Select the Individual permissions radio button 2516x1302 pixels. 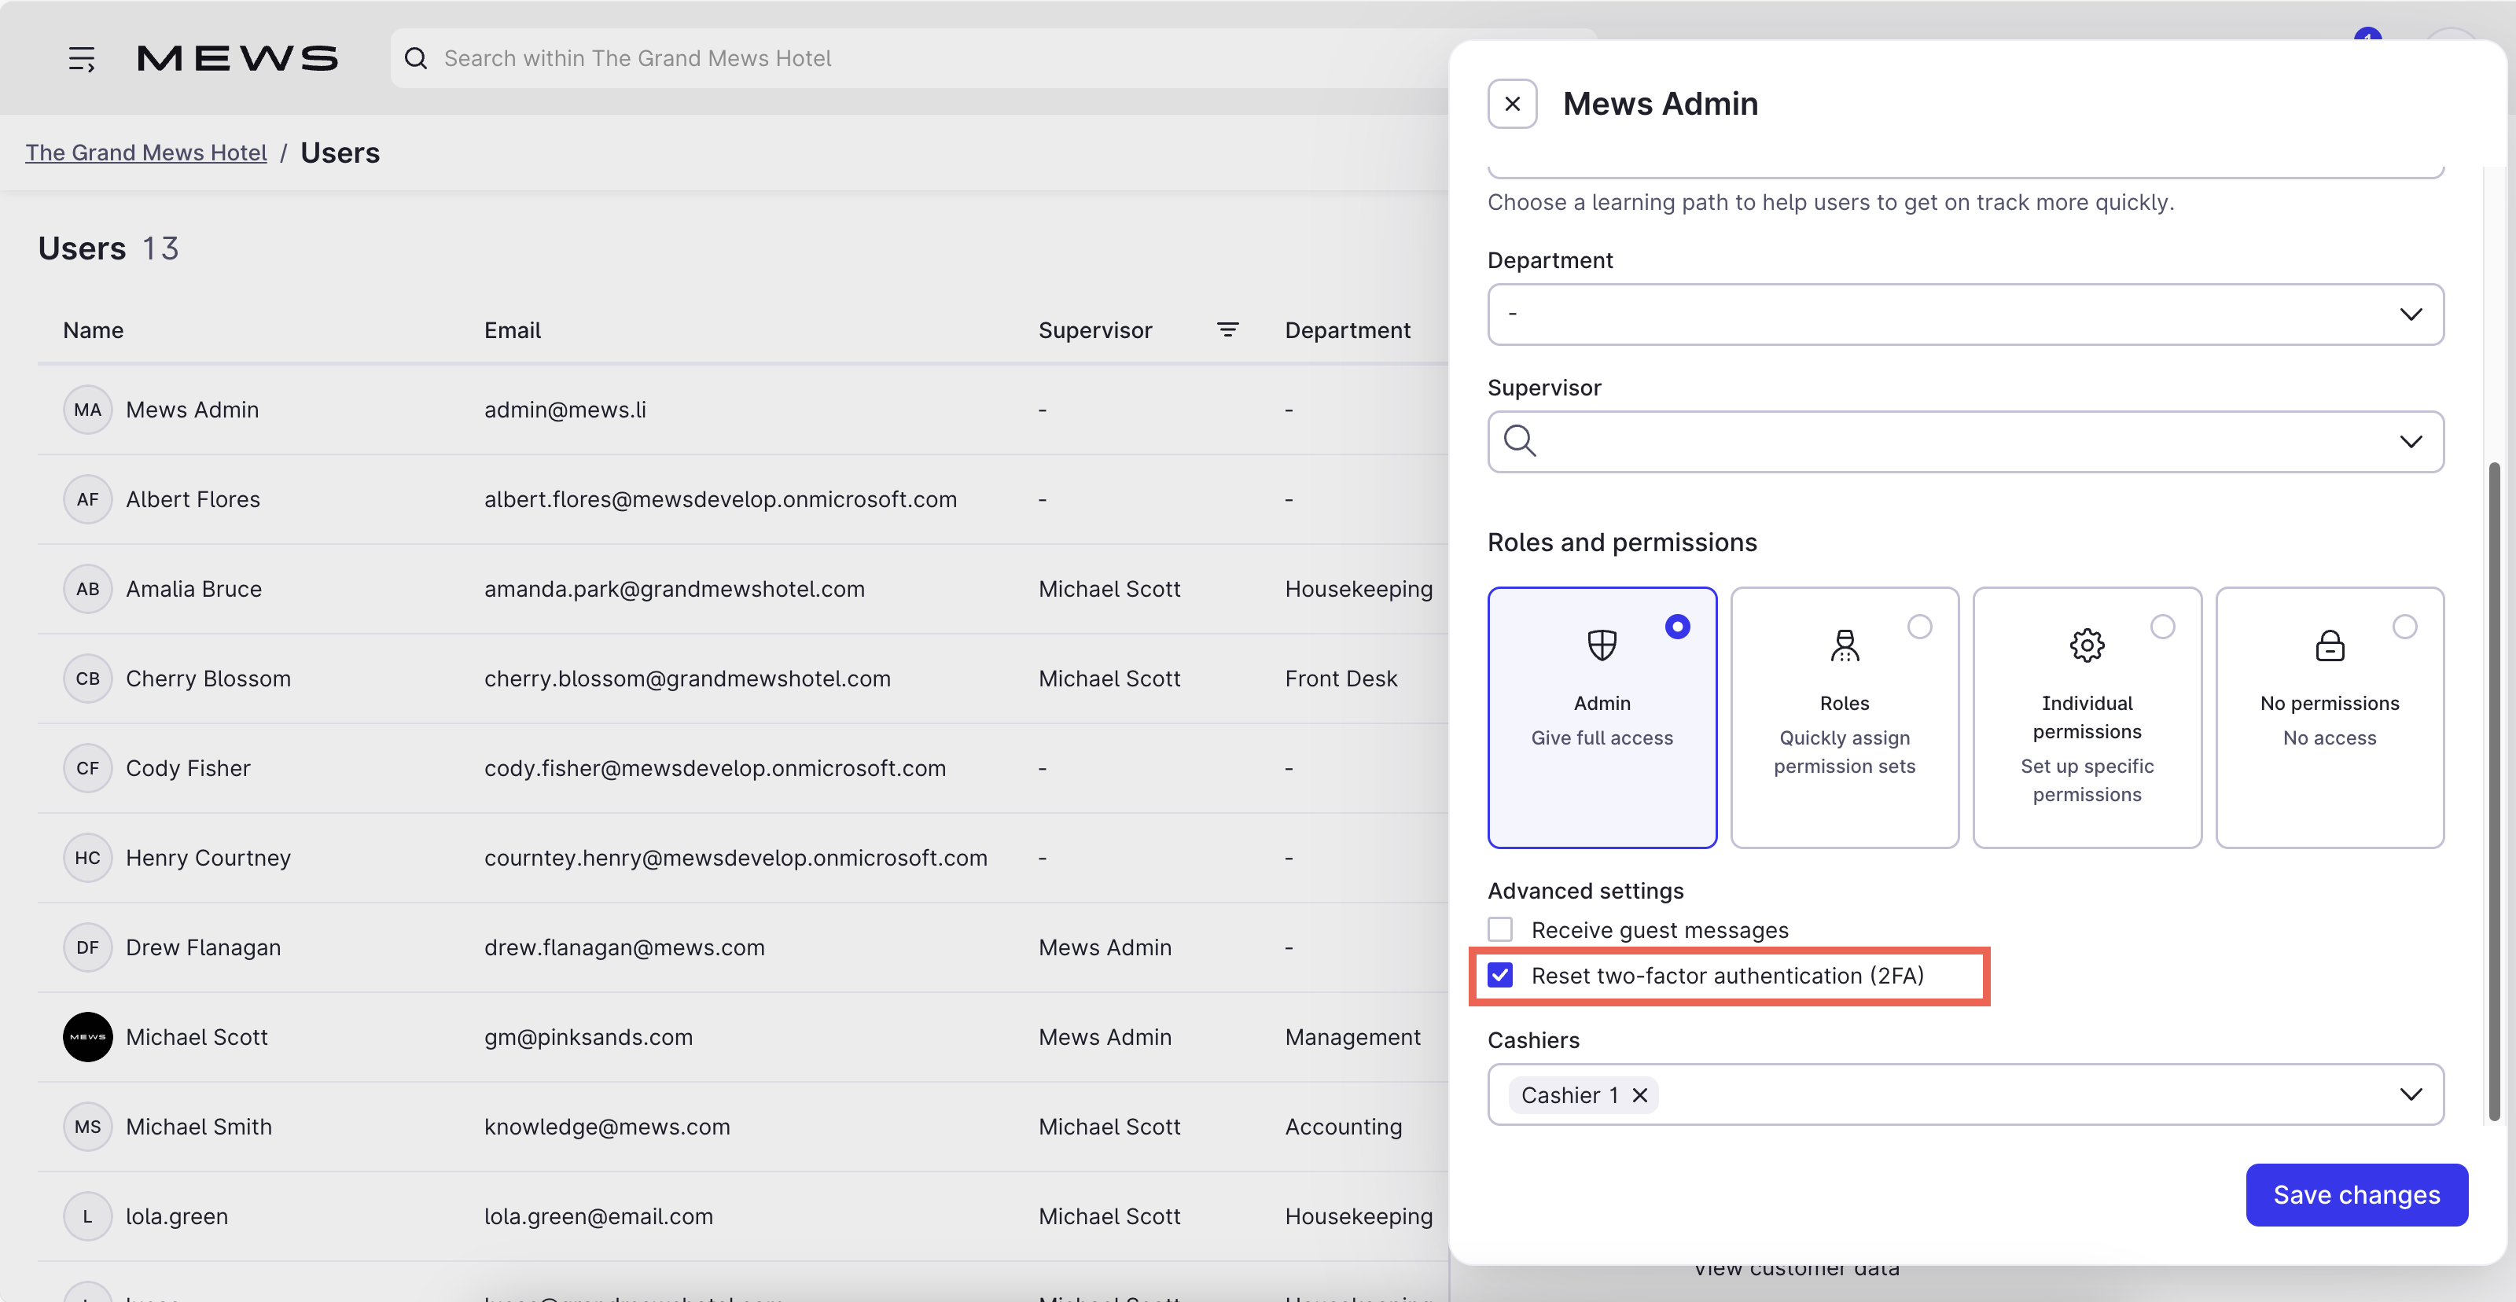pos(2162,626)
